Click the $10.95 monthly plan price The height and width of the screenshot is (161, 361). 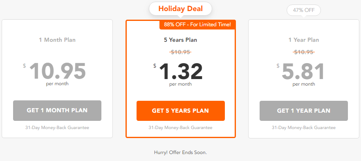click(x=55, y=71)
